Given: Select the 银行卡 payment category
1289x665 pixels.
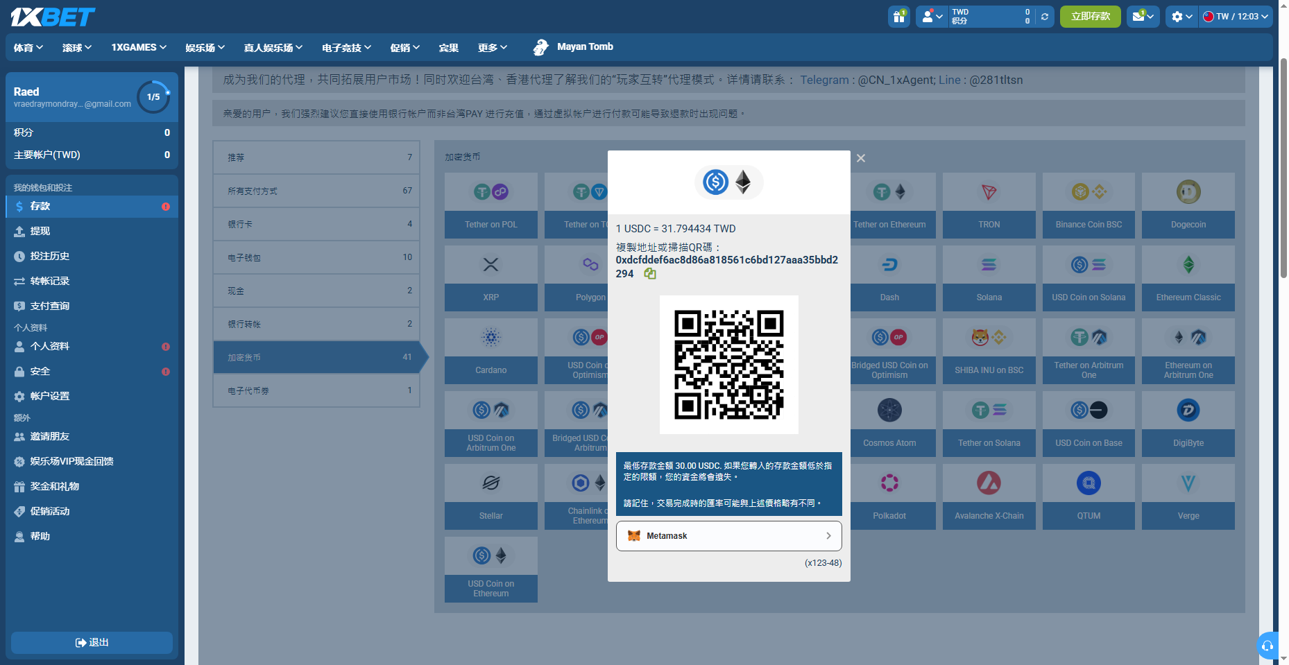Looking at the screenshot, I should (x=316, y=224).
